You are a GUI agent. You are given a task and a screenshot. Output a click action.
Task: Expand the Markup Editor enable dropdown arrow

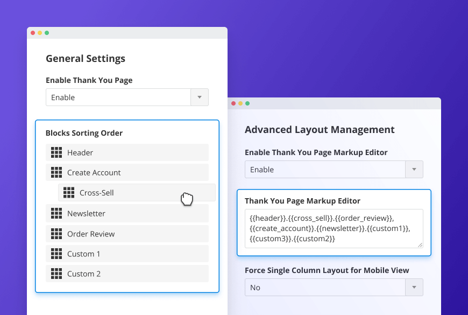(x=414, y=170)
